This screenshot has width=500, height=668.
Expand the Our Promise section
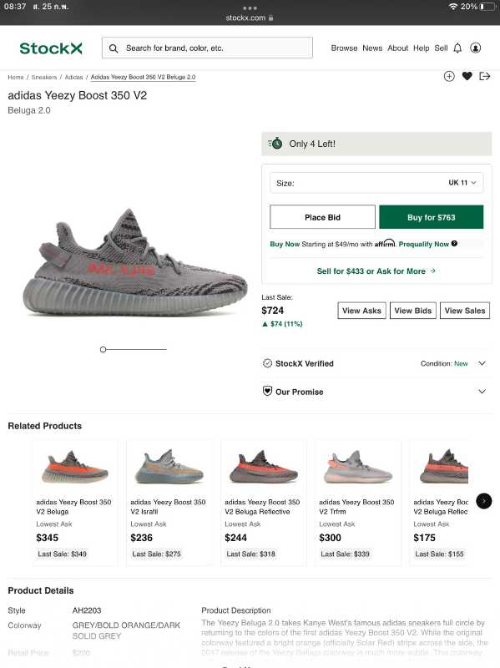click(x=482, y=392)
